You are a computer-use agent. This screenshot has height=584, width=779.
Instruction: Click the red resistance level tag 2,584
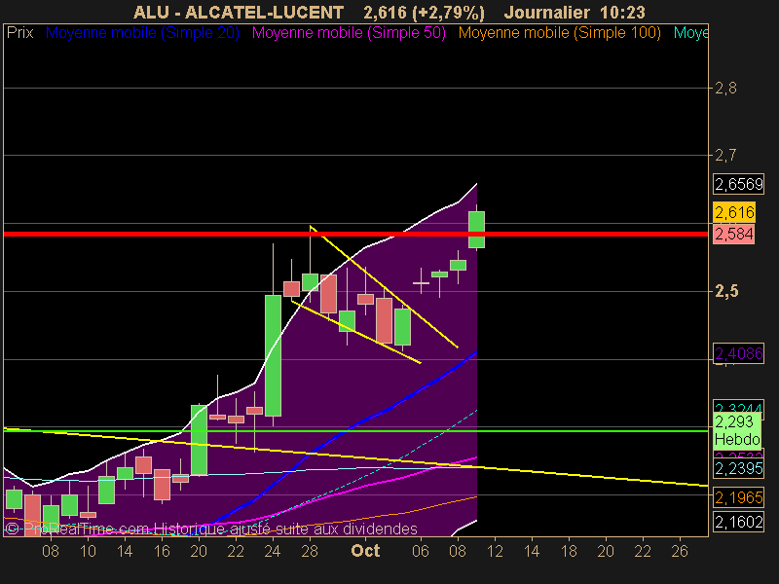pyautogui.click(x=734, y=234)
